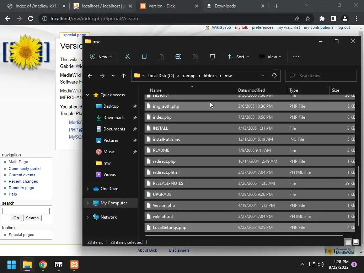Bookmark this page with the star icon
Image resolution: width=364 pixels, height=273 pixels.
point(308,18)
